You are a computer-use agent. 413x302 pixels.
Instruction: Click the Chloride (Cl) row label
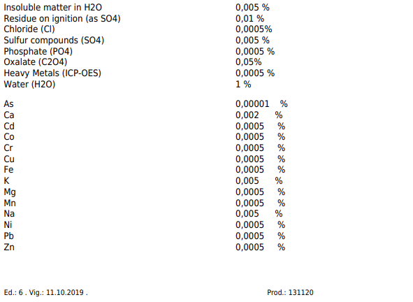(29, 29)
